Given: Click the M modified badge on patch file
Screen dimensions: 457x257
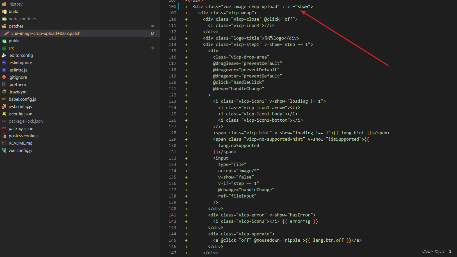Looking at the screenshot, I should coord(153,34).
